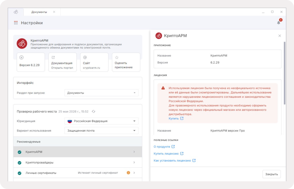The image size is (294, 189).
Task: Click the details panel scrollbar
Action: pyautogui.click(x=285, y=73)
